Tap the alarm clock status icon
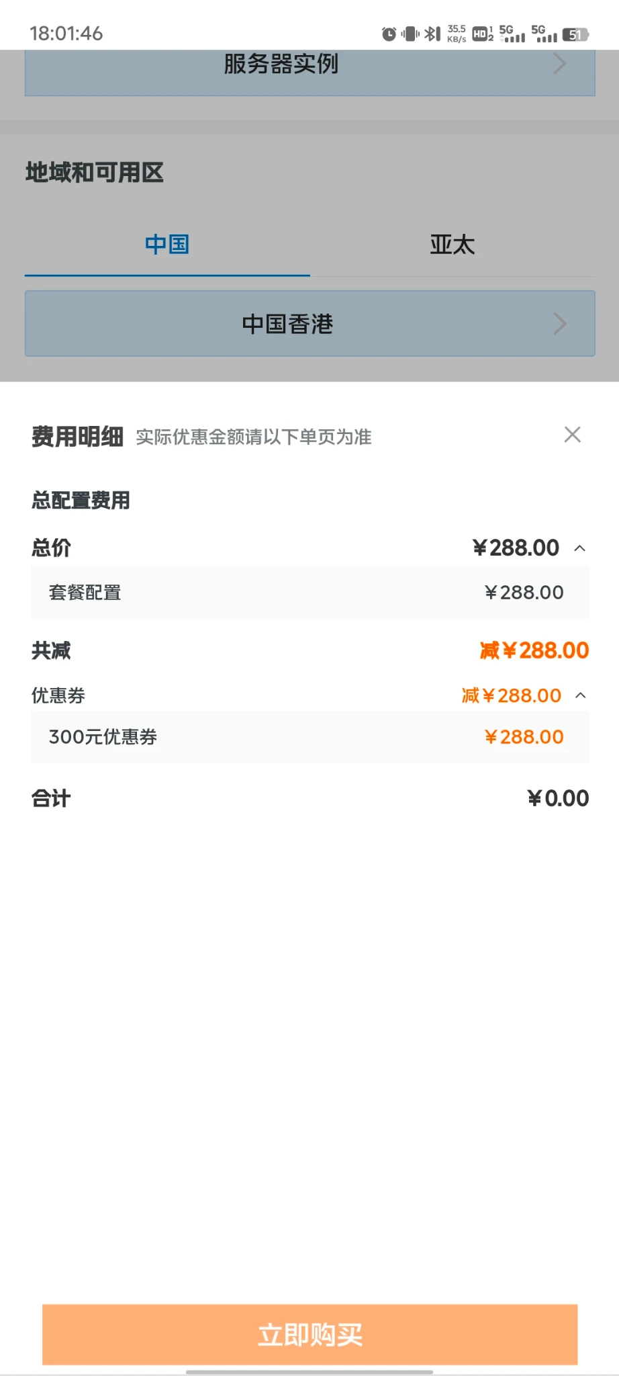 pyautogui.click(x=389, y=34)
